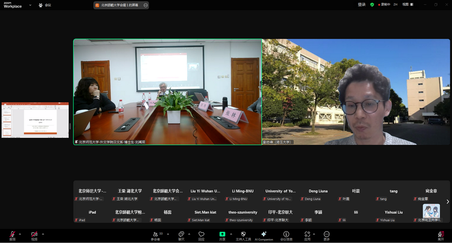
Task: Turn on the video camera
Action: tap(34, 234)
